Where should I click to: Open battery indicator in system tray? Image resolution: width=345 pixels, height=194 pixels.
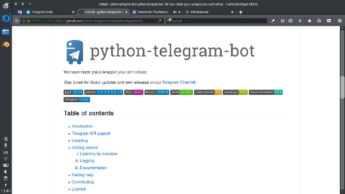(x=6, y=165)
